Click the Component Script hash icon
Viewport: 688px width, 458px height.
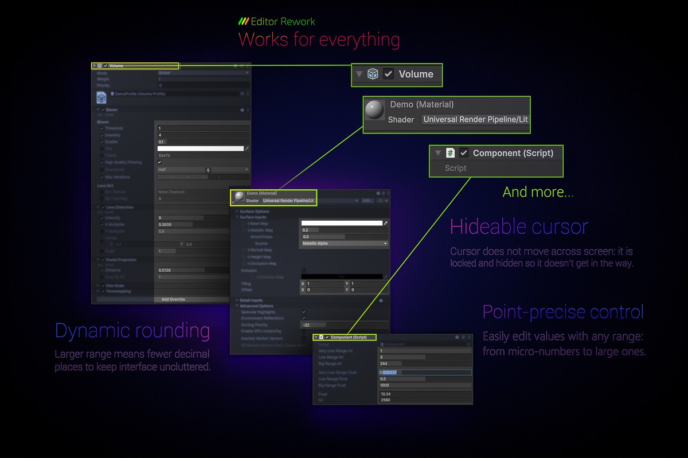(x=450, y=152)
